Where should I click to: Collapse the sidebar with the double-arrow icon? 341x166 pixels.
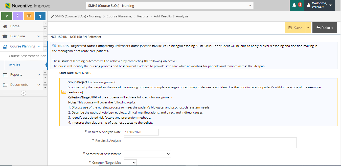tap(24, 93)
